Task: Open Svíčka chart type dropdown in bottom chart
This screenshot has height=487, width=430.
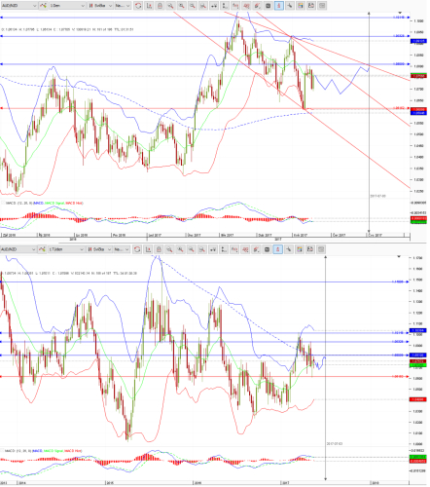Action: click(99, 249)
